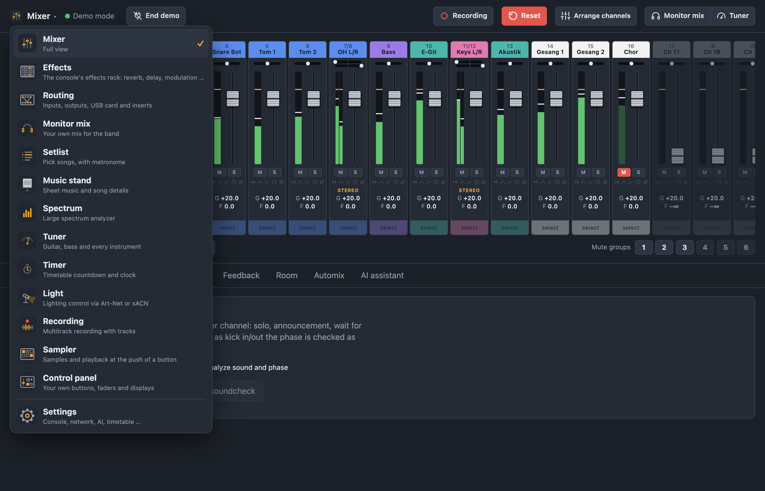This screenshot has width=765, height=491.
Task: Collapse the Mixer view dropdown in the header
Action: click(34, 16)
